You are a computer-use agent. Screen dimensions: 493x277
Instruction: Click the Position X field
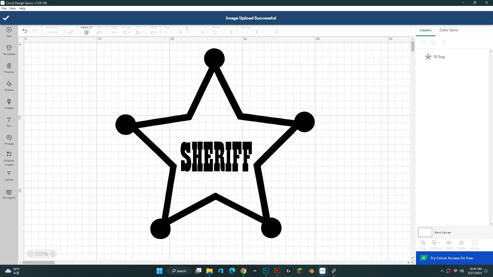[251, 32]
